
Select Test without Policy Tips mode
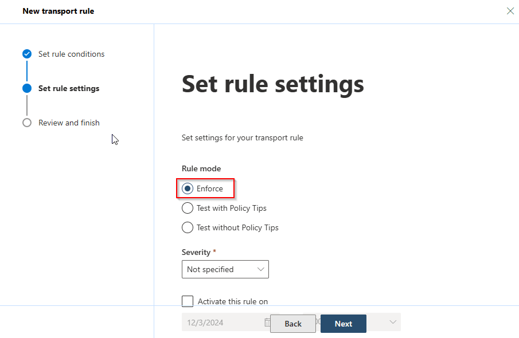tap(188, 227)
